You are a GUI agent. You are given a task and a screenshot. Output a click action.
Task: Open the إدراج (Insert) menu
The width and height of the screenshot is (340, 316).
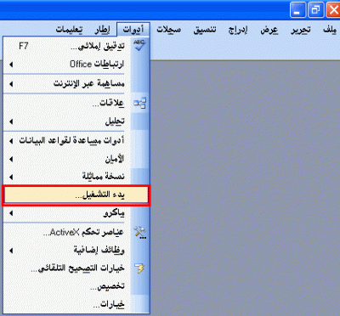(x=238, y=30)
